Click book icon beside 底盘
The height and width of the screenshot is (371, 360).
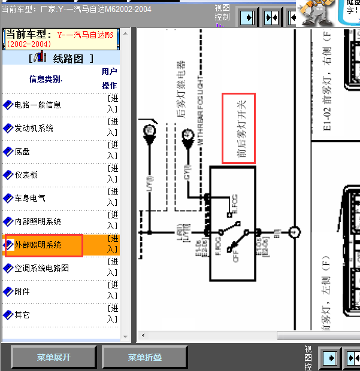pos(8,151)
